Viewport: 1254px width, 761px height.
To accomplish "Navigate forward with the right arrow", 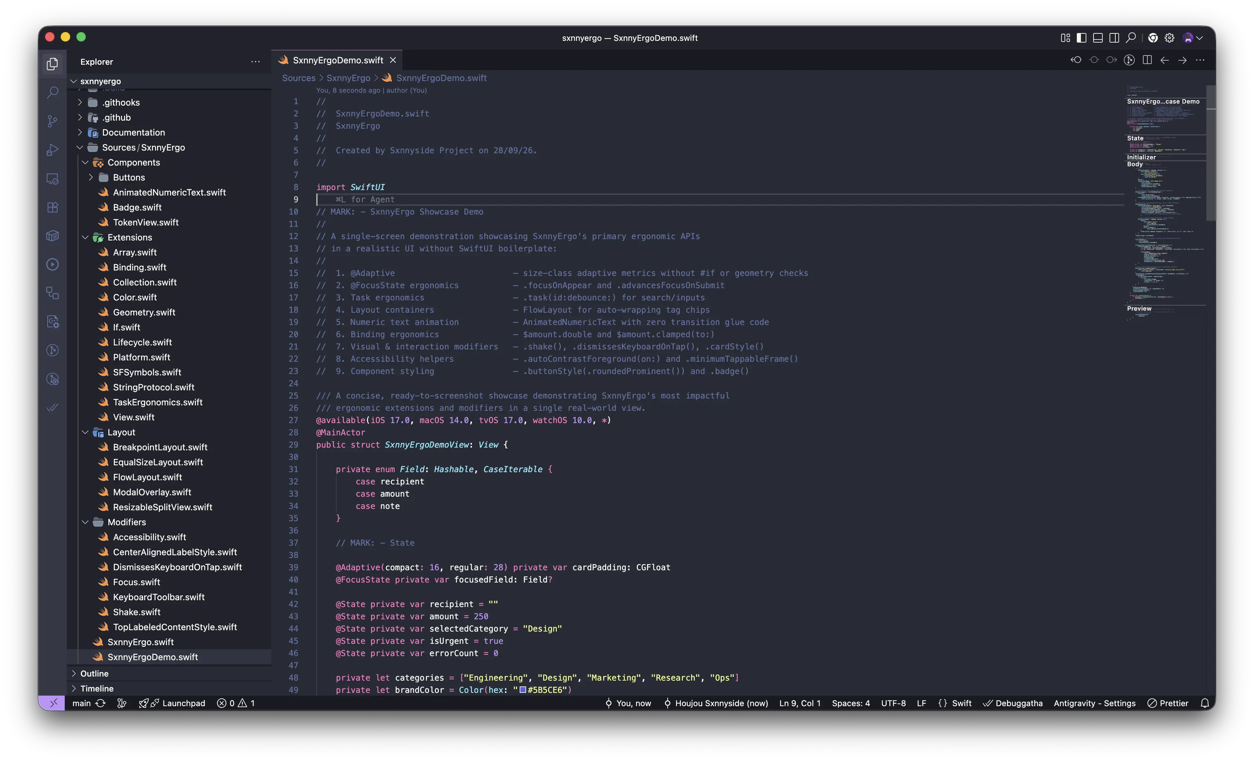I will [x=1183, y=60].
